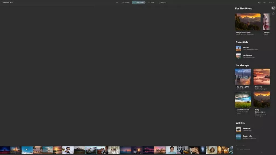Select the orange sunset over water filmstrip photo
The width and height of the screenshot is (276, 155).
point(57,150)
